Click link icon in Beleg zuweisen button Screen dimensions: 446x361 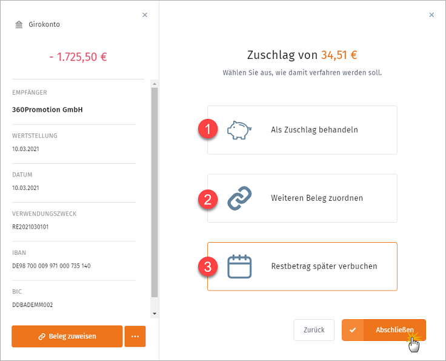click(42, 337)
